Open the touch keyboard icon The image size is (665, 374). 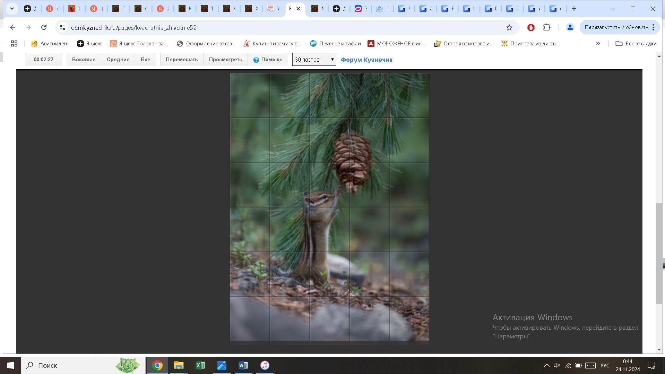590,365
